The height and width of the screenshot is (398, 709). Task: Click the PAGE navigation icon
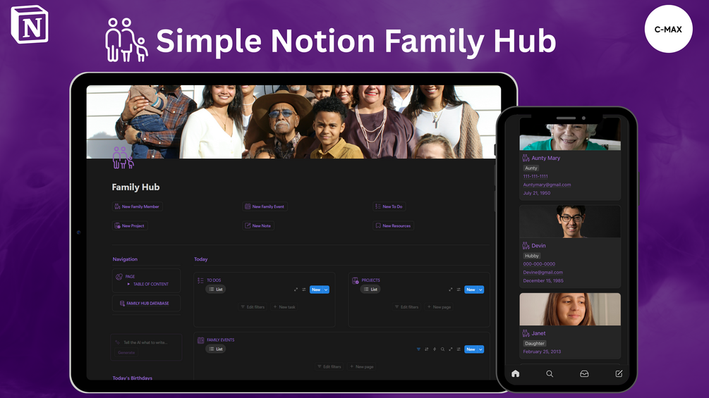click(x=119, y=277)
